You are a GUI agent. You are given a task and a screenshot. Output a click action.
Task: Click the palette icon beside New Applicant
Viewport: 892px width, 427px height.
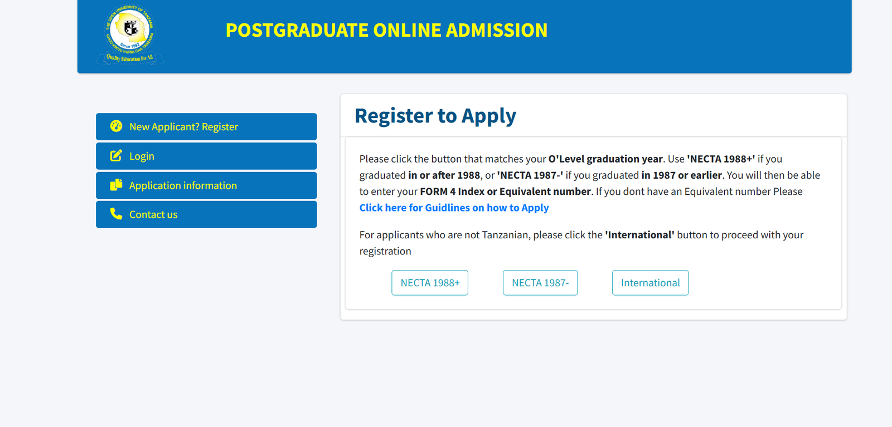pos(116,126)
